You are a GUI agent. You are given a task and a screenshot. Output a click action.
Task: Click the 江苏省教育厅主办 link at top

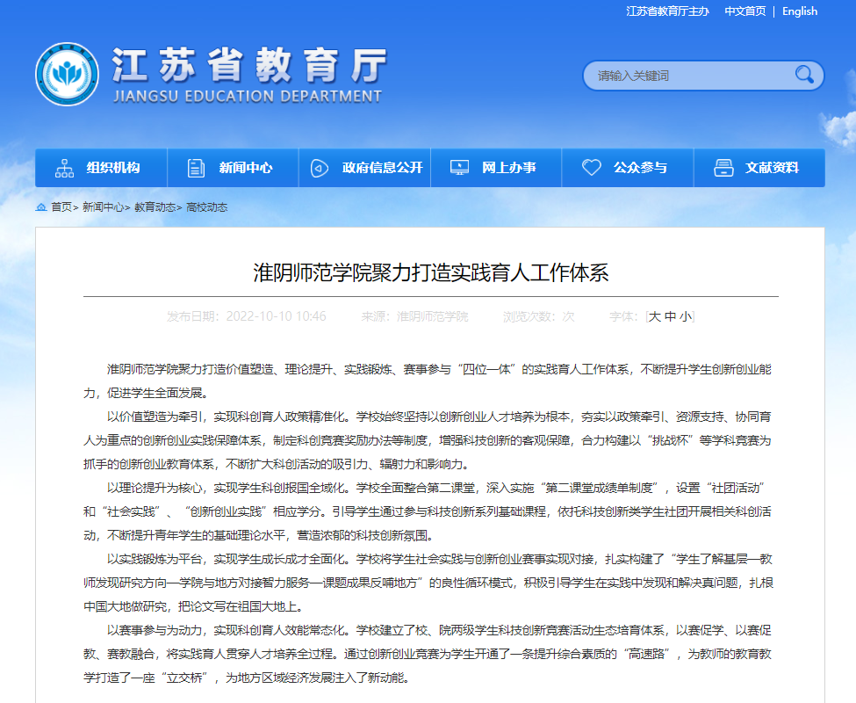[667, 11]
